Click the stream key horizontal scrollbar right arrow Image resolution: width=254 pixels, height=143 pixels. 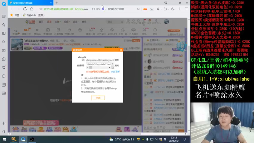point(109,67)
